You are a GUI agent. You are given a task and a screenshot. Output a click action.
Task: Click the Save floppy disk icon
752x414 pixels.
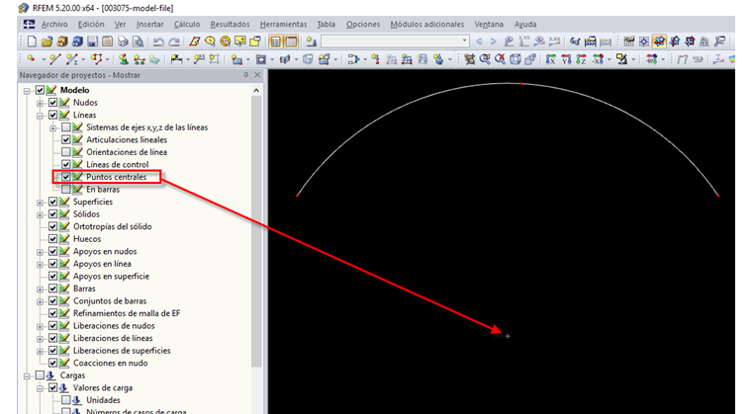point(93,41)
